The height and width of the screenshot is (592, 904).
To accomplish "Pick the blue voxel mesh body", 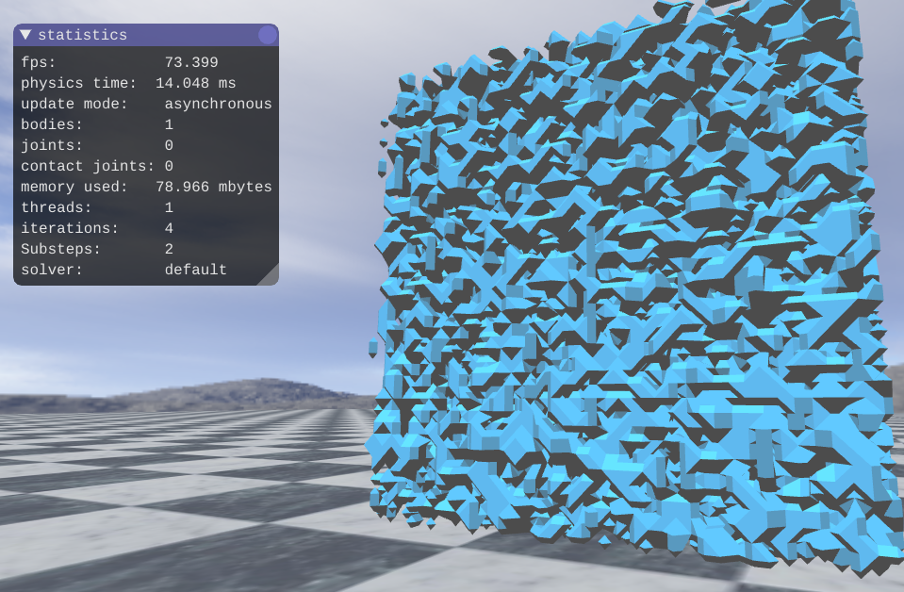I will [x=632, y=302].
